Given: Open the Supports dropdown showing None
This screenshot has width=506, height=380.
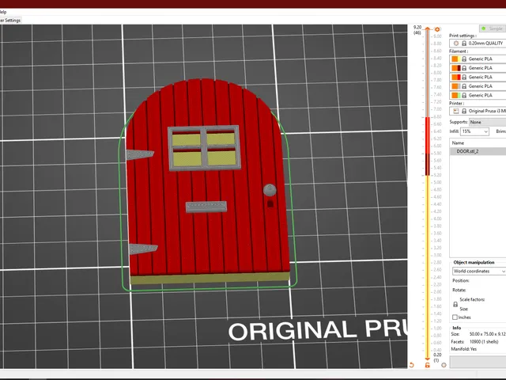Looking at the screenshot, I should (x=487, y=122).
